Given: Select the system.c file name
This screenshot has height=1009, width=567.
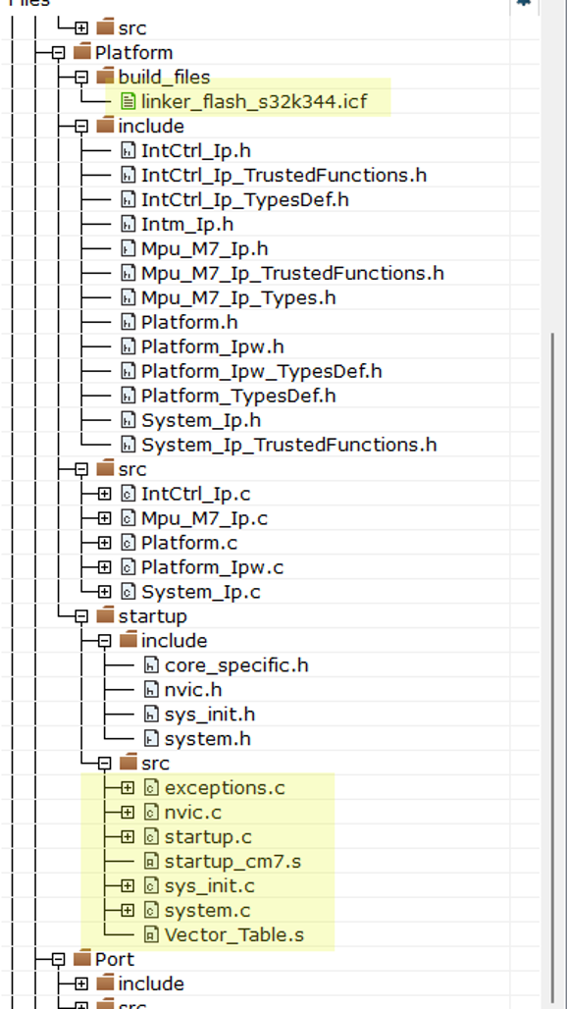Looking at the screenshot, I should [207, 911].
